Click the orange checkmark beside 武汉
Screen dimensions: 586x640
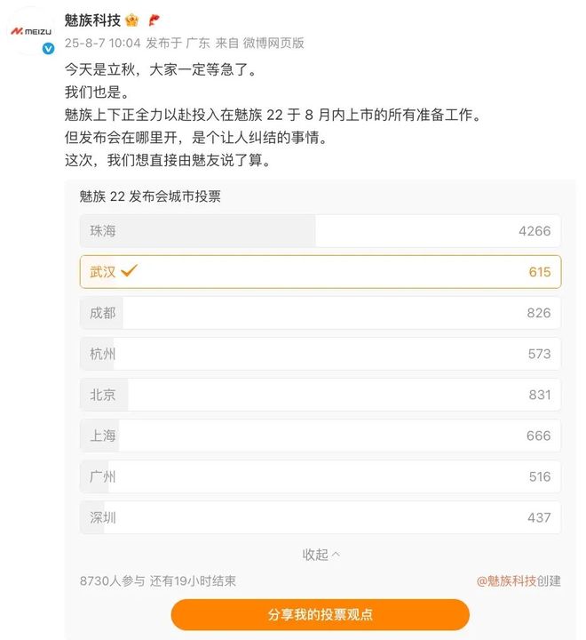(x=130, y=271)
